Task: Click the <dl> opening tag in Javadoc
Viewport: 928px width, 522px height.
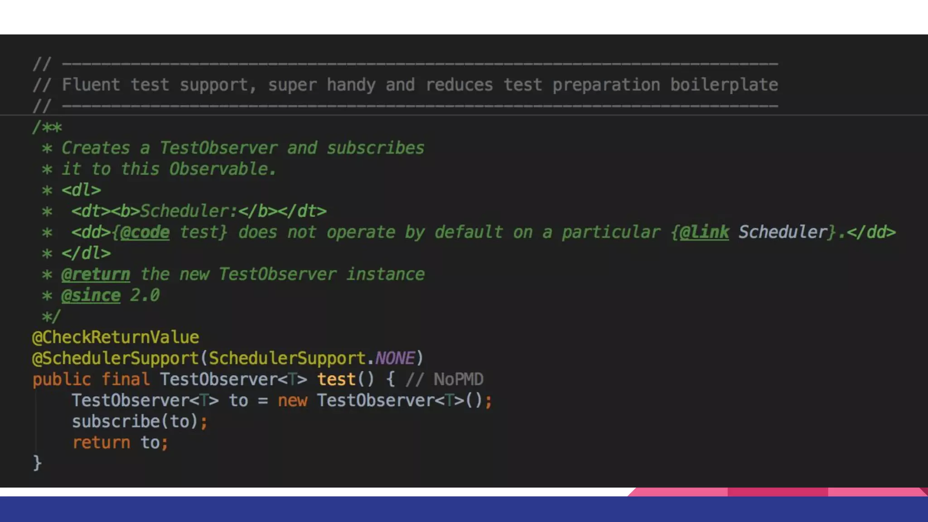Action: [81, 190]
